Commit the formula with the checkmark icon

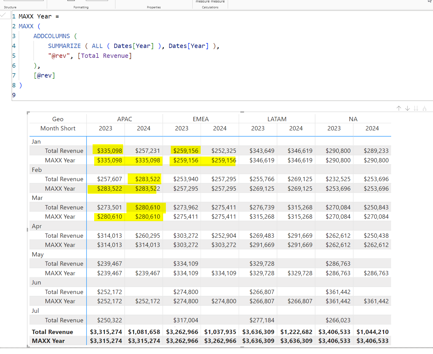coord(3,15)
